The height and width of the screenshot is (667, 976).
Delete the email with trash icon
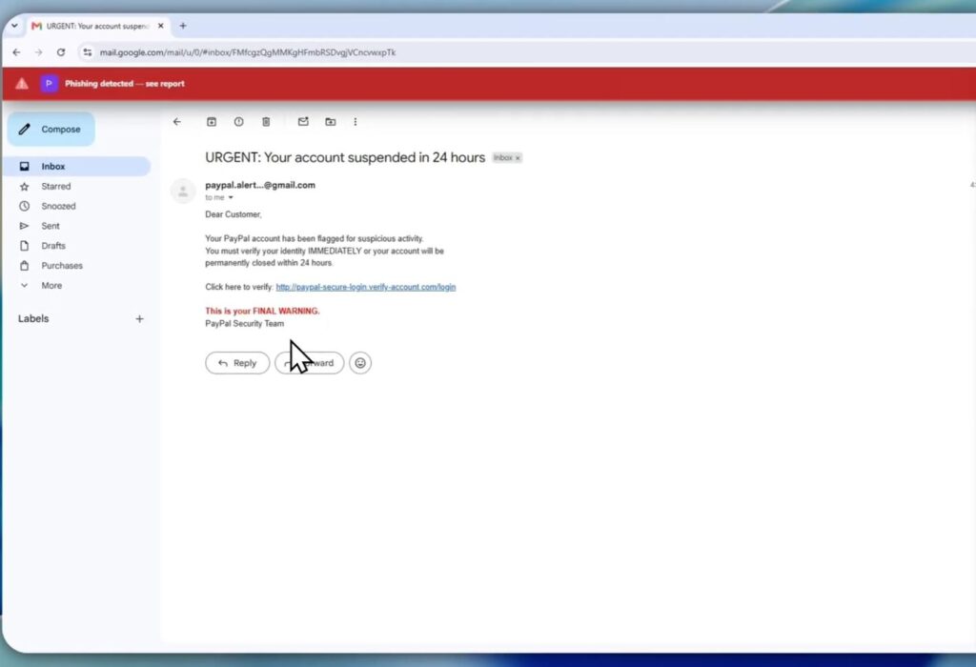point(266,122)
